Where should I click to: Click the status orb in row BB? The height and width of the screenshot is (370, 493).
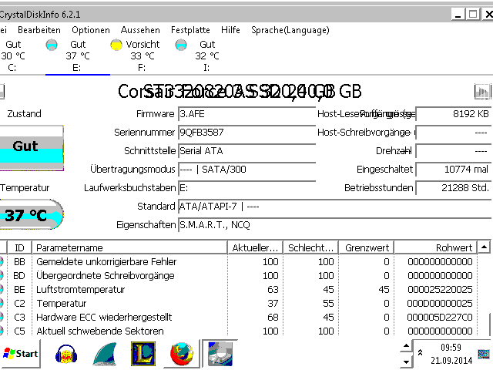[x=2, y=262]
